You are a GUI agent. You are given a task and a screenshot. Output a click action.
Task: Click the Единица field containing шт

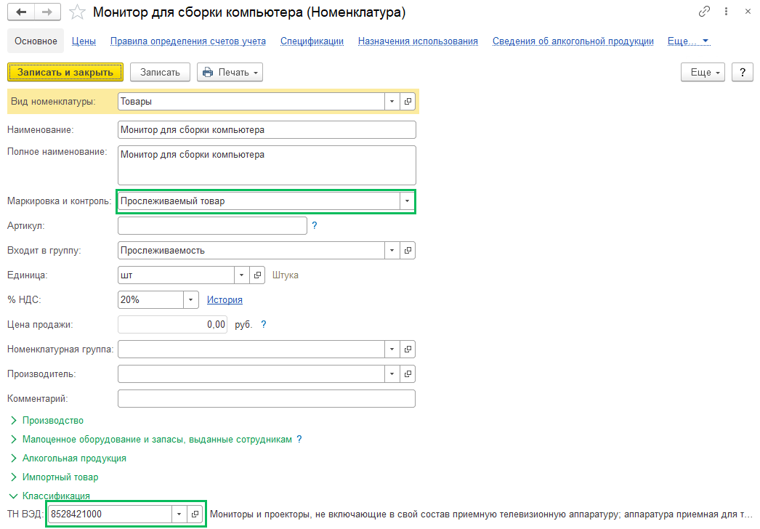tap(177, 275)
